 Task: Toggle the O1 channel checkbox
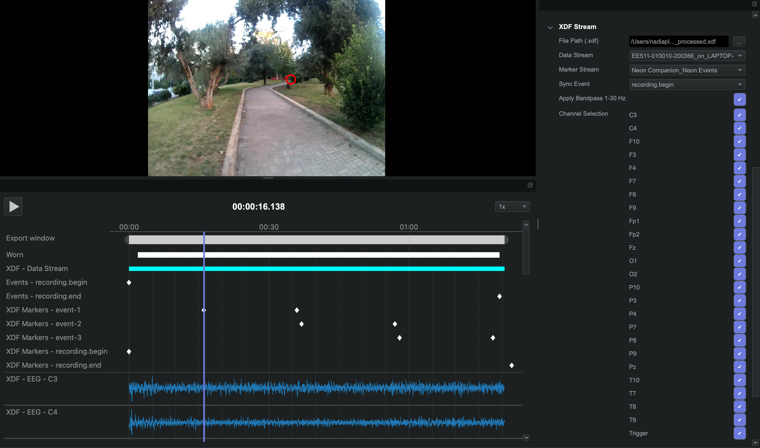point(740,261)
